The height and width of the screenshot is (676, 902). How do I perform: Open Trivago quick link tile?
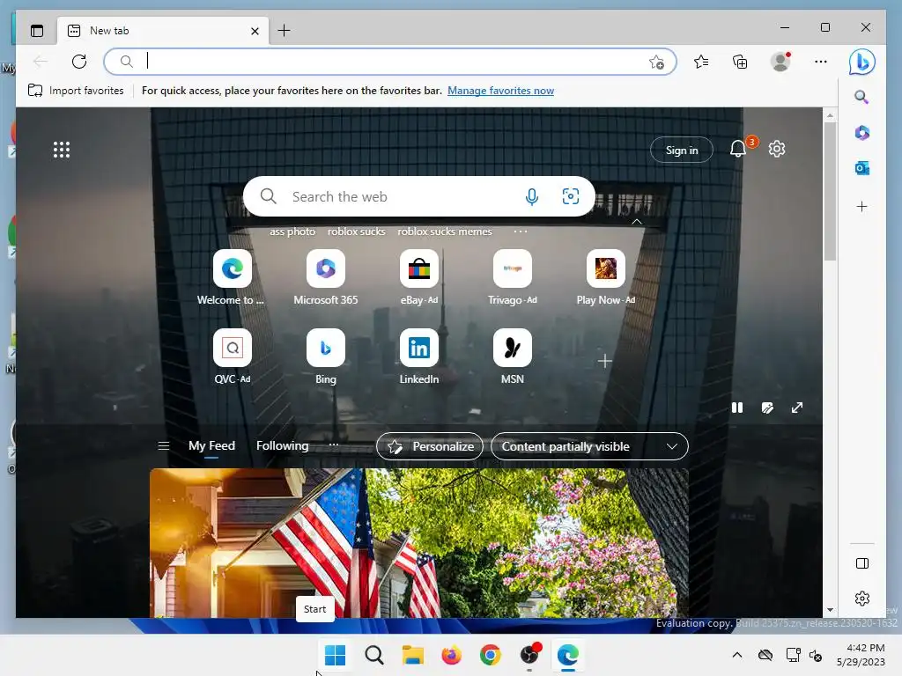[513, 268]
